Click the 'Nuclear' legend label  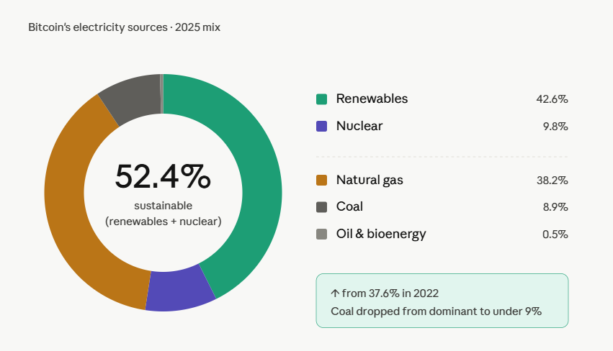coord(359,126)
